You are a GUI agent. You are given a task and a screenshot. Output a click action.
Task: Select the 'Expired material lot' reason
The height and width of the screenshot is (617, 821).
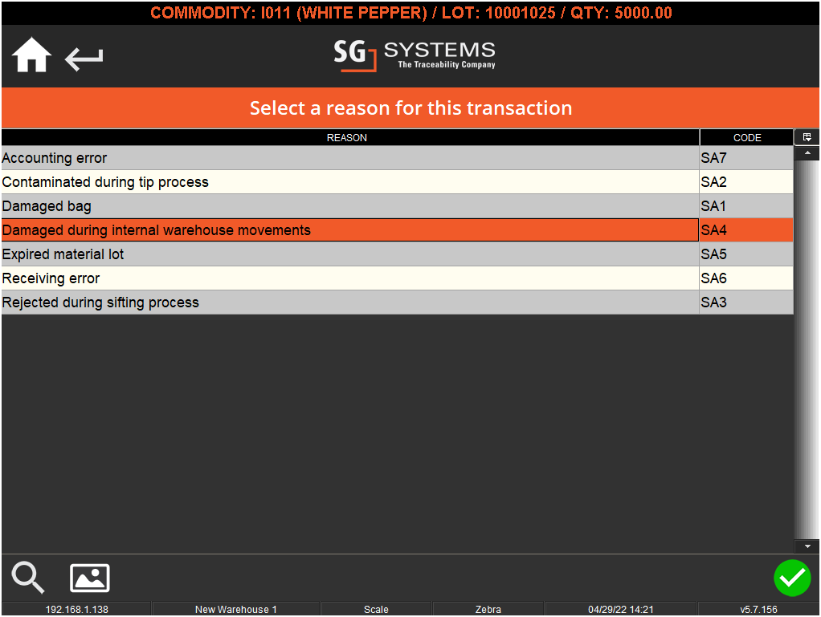click(x=349, y=254)
